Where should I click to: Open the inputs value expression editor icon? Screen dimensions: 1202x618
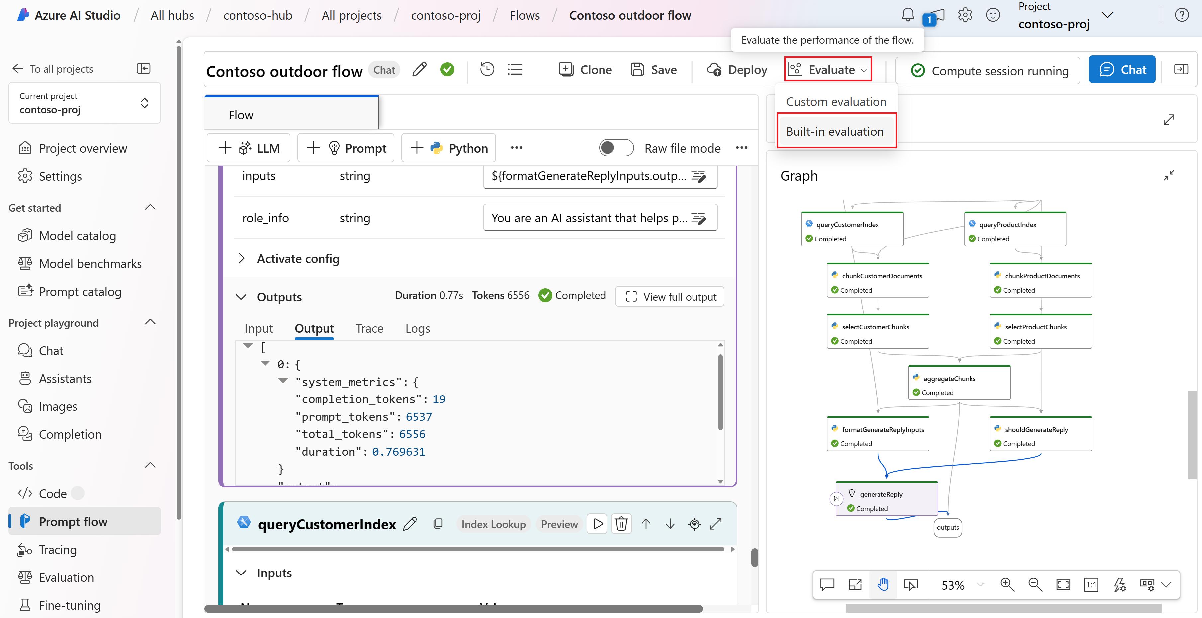(x=698, y=176)
